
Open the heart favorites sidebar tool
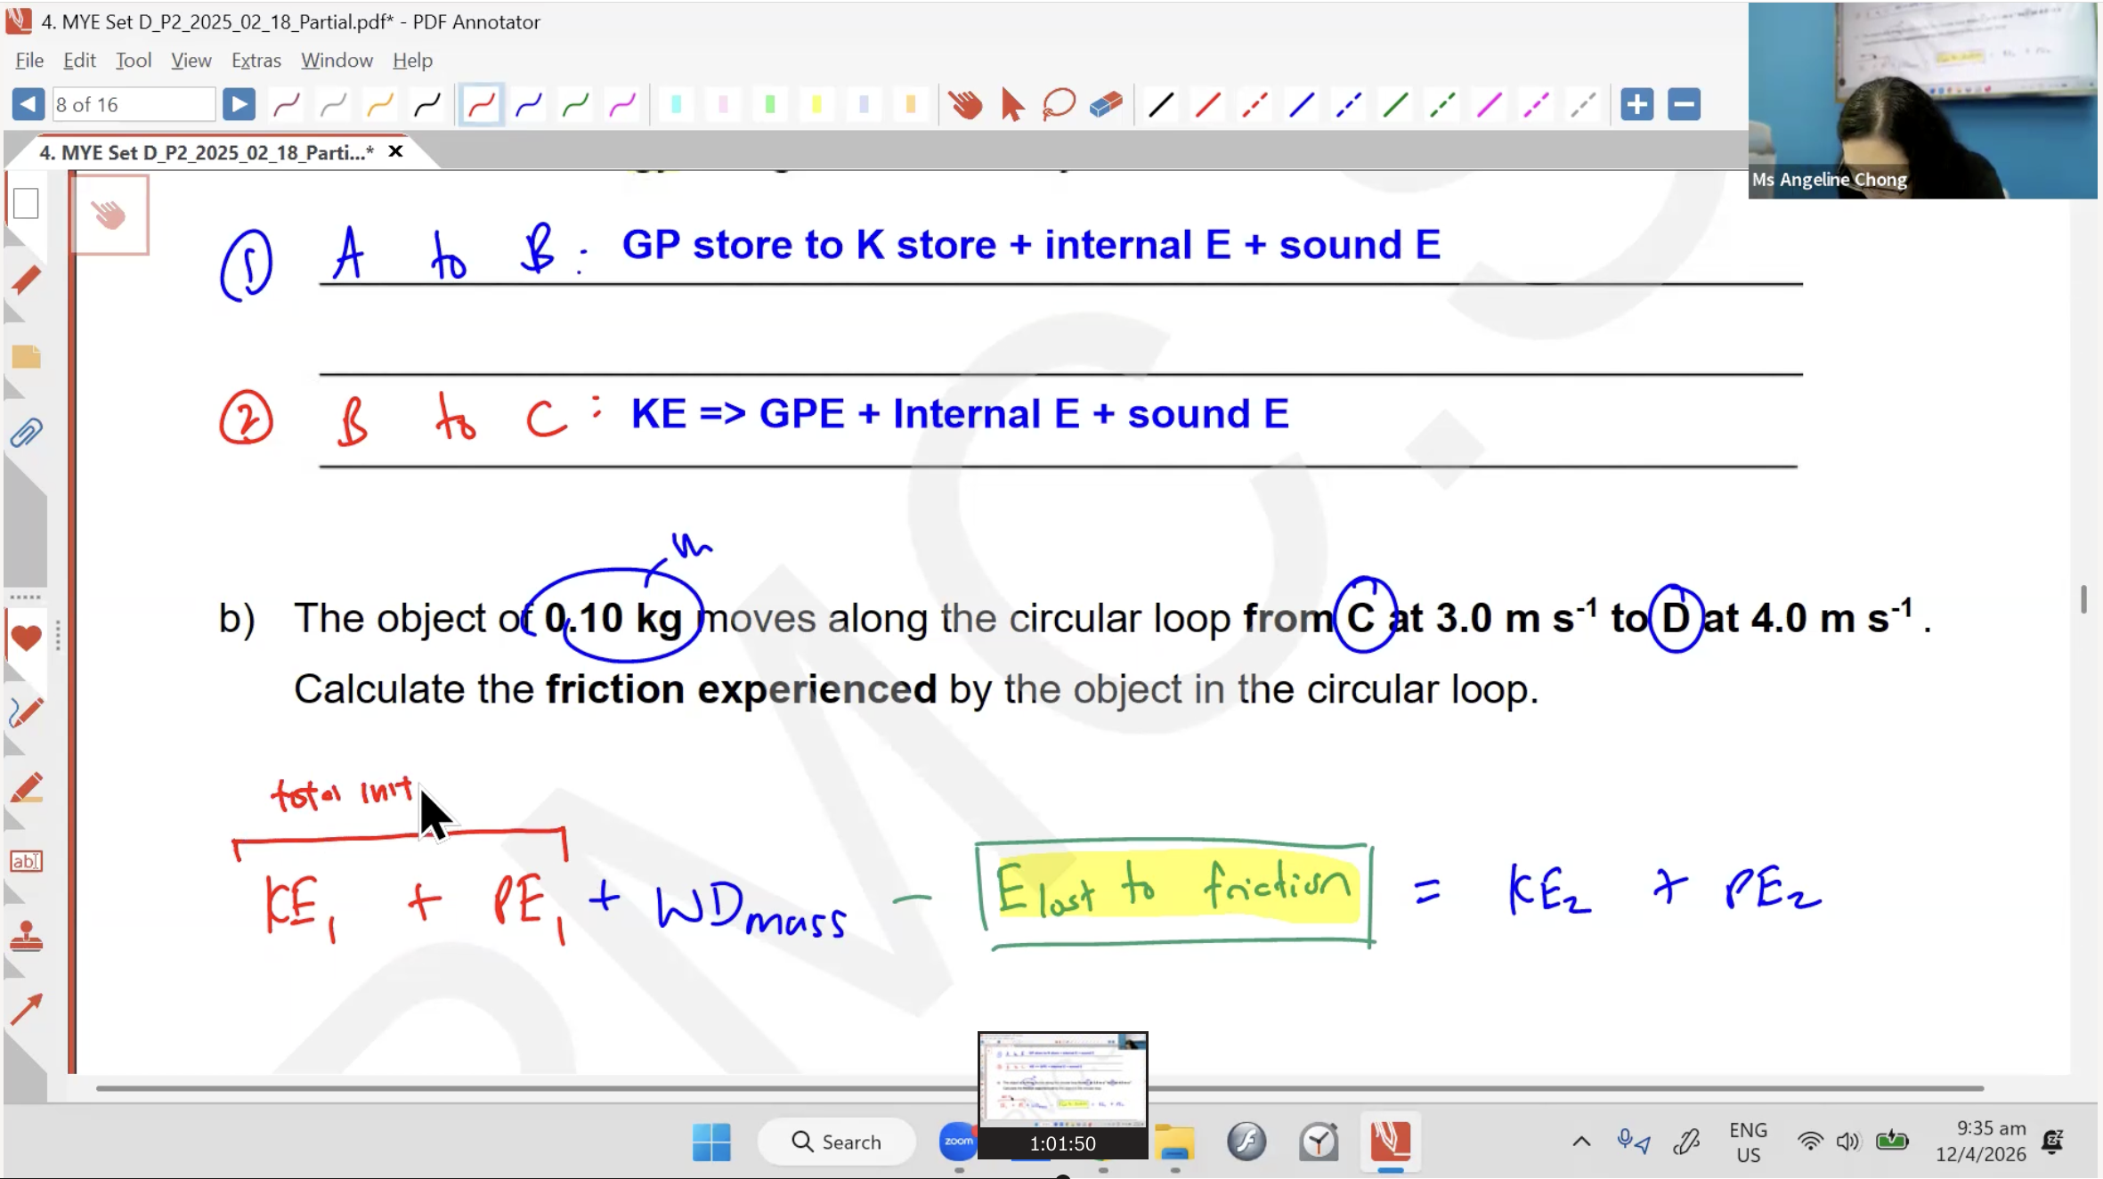(26, 638)
